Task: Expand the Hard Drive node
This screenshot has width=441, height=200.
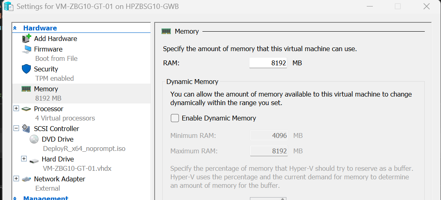Action: pyautogui.click(x=24, y=159)
